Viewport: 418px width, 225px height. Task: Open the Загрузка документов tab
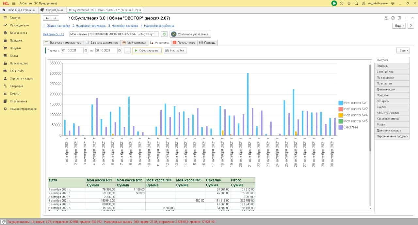point(102,43)
